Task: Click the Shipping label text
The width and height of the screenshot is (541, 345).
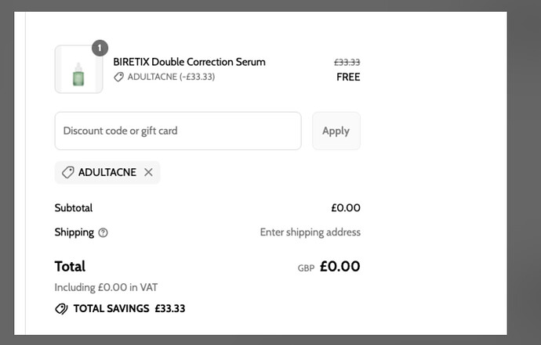Action: (x=74, y=232)
